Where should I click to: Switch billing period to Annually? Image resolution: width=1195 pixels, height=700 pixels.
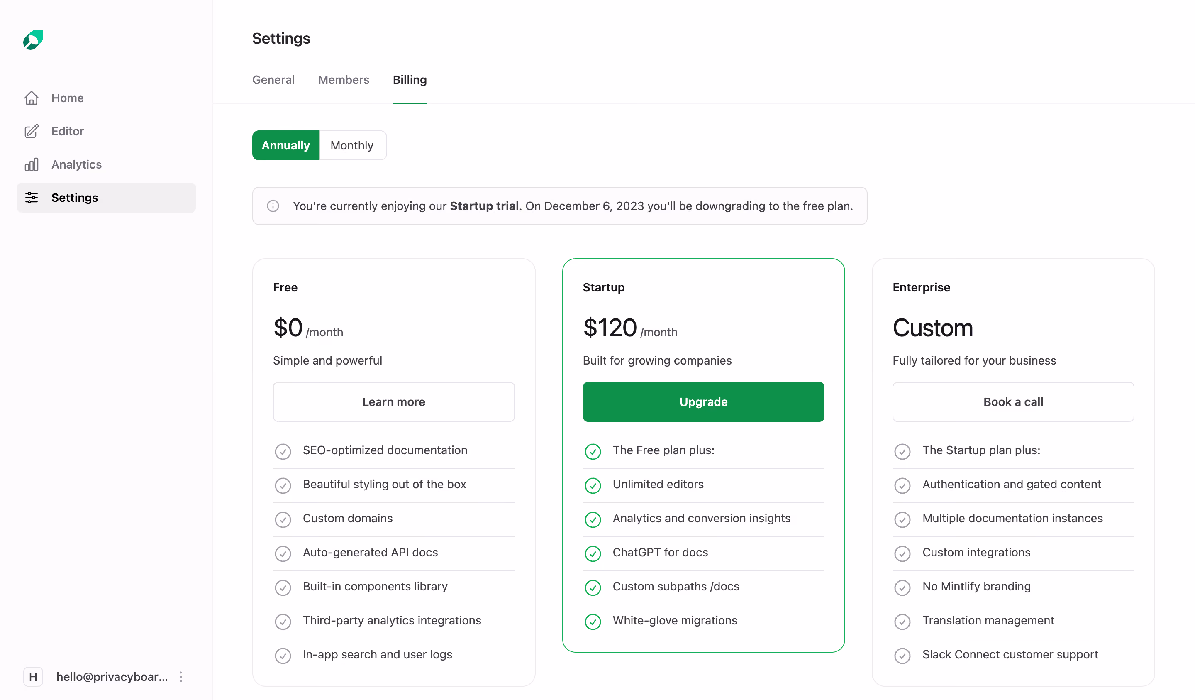[x=286, y=145]
